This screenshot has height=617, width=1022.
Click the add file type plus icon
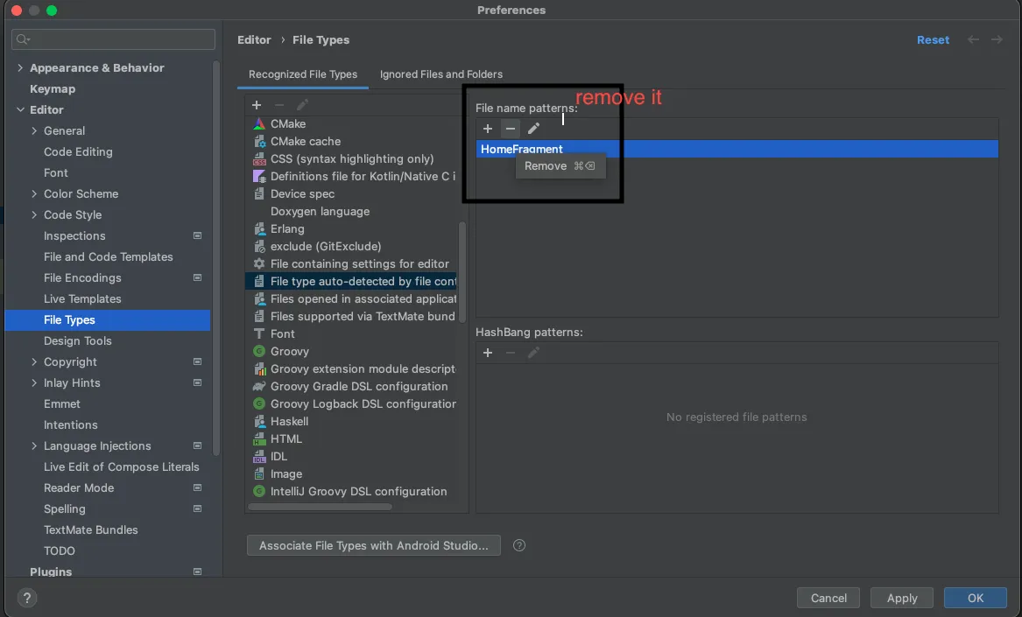257,105
